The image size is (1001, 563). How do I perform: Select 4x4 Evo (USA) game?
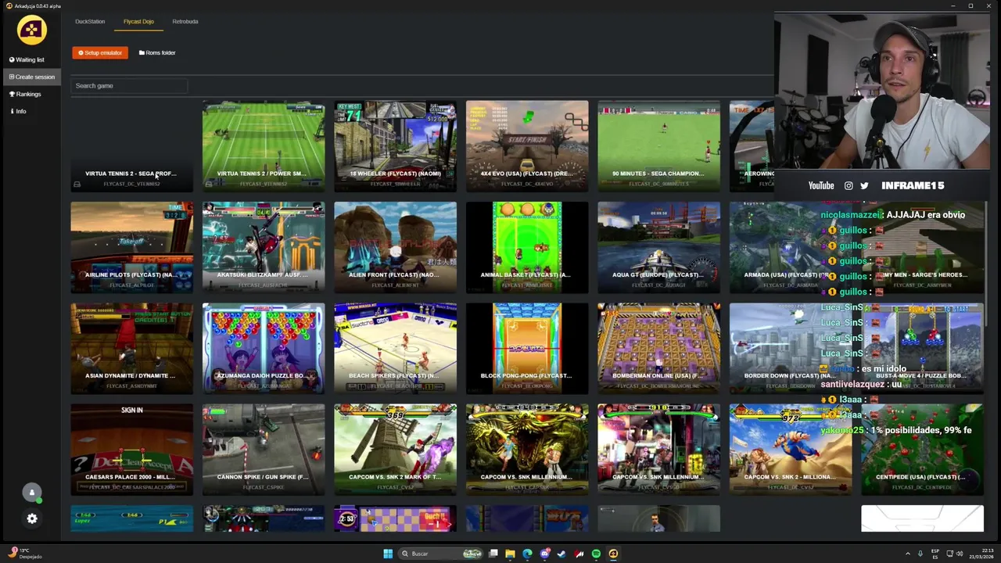click(527, 146)
